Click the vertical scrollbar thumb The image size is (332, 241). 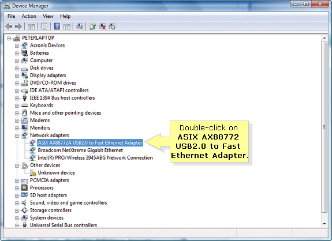pyautogui.click(x=324, y=127)
